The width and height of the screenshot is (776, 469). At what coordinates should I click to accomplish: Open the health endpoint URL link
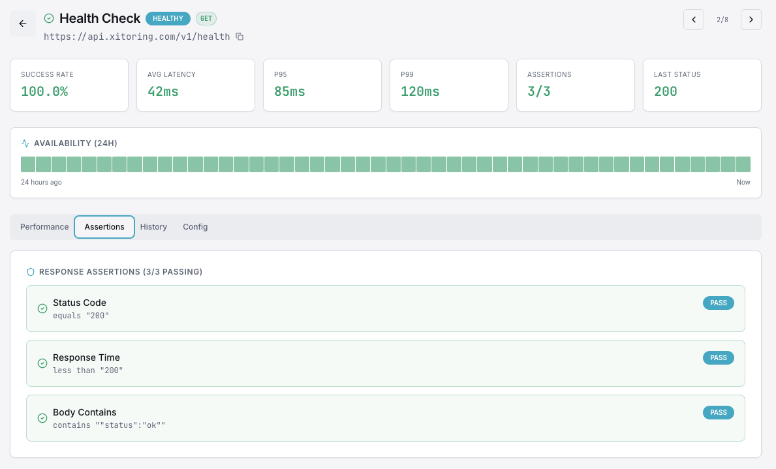[x=137, y=37]
